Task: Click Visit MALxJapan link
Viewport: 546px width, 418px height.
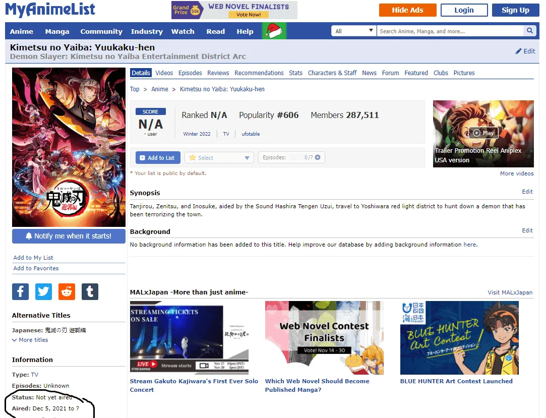Action: [510, 292]
